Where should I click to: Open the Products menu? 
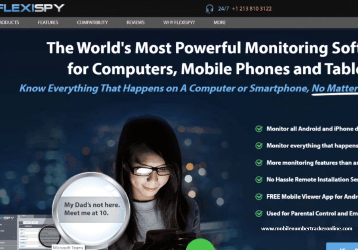click(9, 22)
